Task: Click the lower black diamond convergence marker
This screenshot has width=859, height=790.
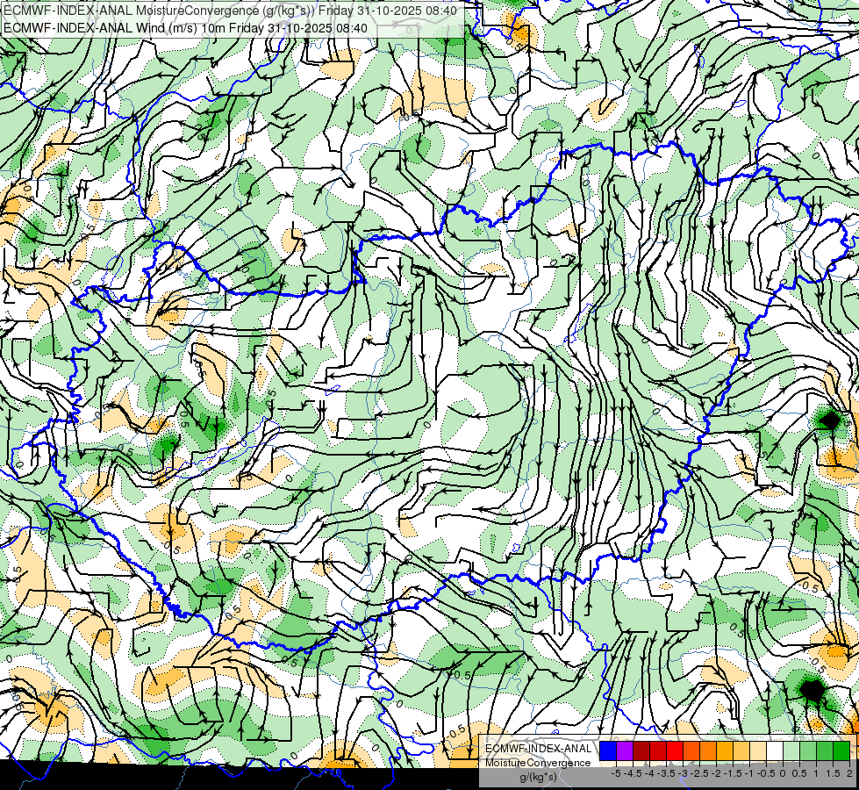Action: 812,690
